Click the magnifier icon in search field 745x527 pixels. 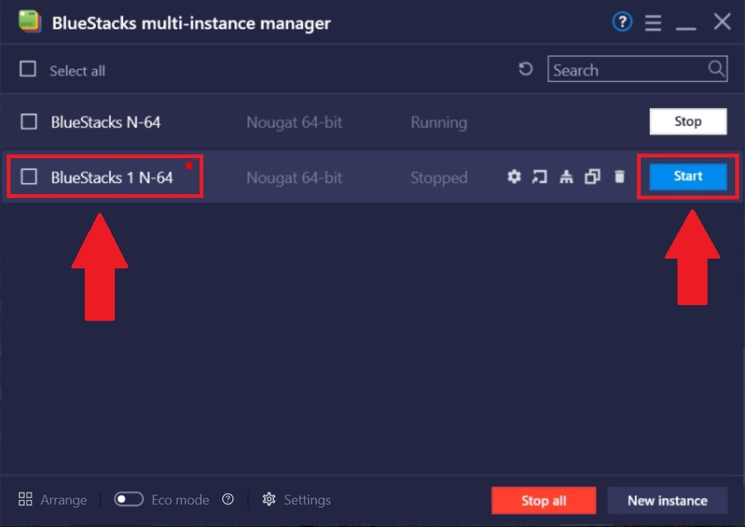tap(716, 70)
